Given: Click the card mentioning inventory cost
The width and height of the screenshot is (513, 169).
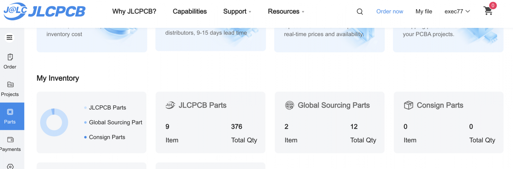Looking at the screenshot, I should coord(92,40).
